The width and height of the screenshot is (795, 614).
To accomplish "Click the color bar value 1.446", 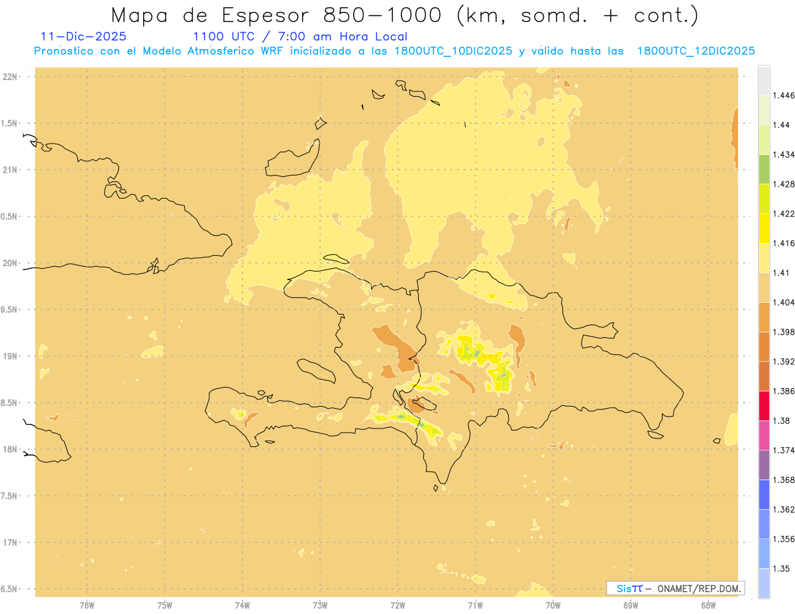I will click(785, 95).
